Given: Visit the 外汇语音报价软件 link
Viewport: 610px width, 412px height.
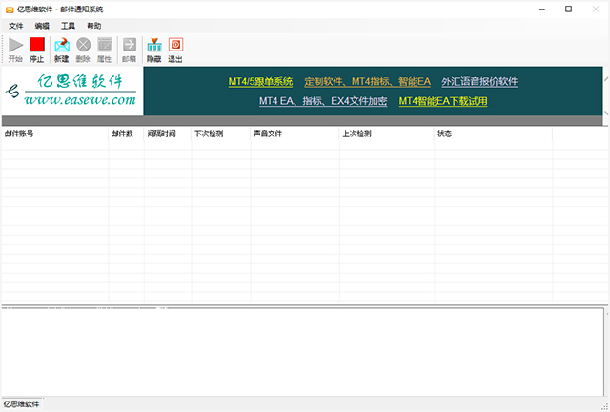Looking at the screenshot, I should [479, 82].
